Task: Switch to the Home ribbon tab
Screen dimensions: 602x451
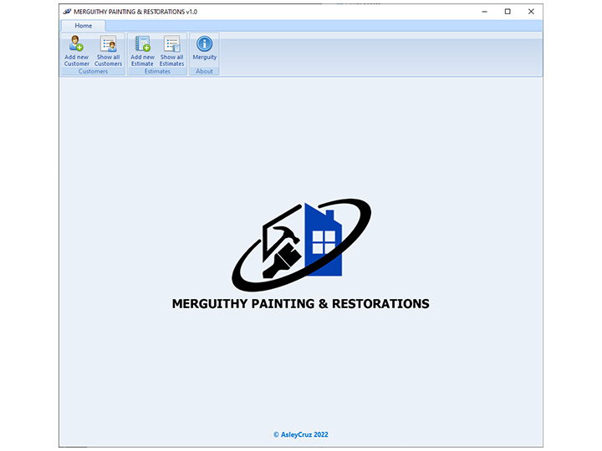Action: click(x=84, y=26)
